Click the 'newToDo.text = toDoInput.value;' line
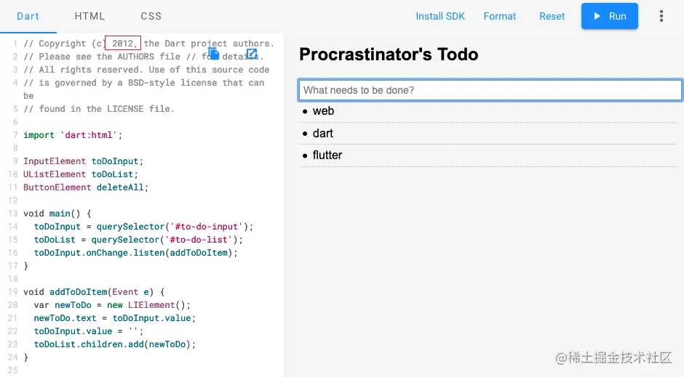The height and width of the screenshot is (377, 684). (x=115, y=317)
